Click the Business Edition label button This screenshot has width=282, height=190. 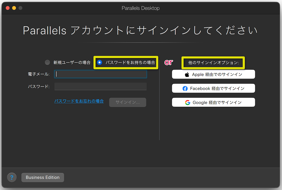point(43,177)
